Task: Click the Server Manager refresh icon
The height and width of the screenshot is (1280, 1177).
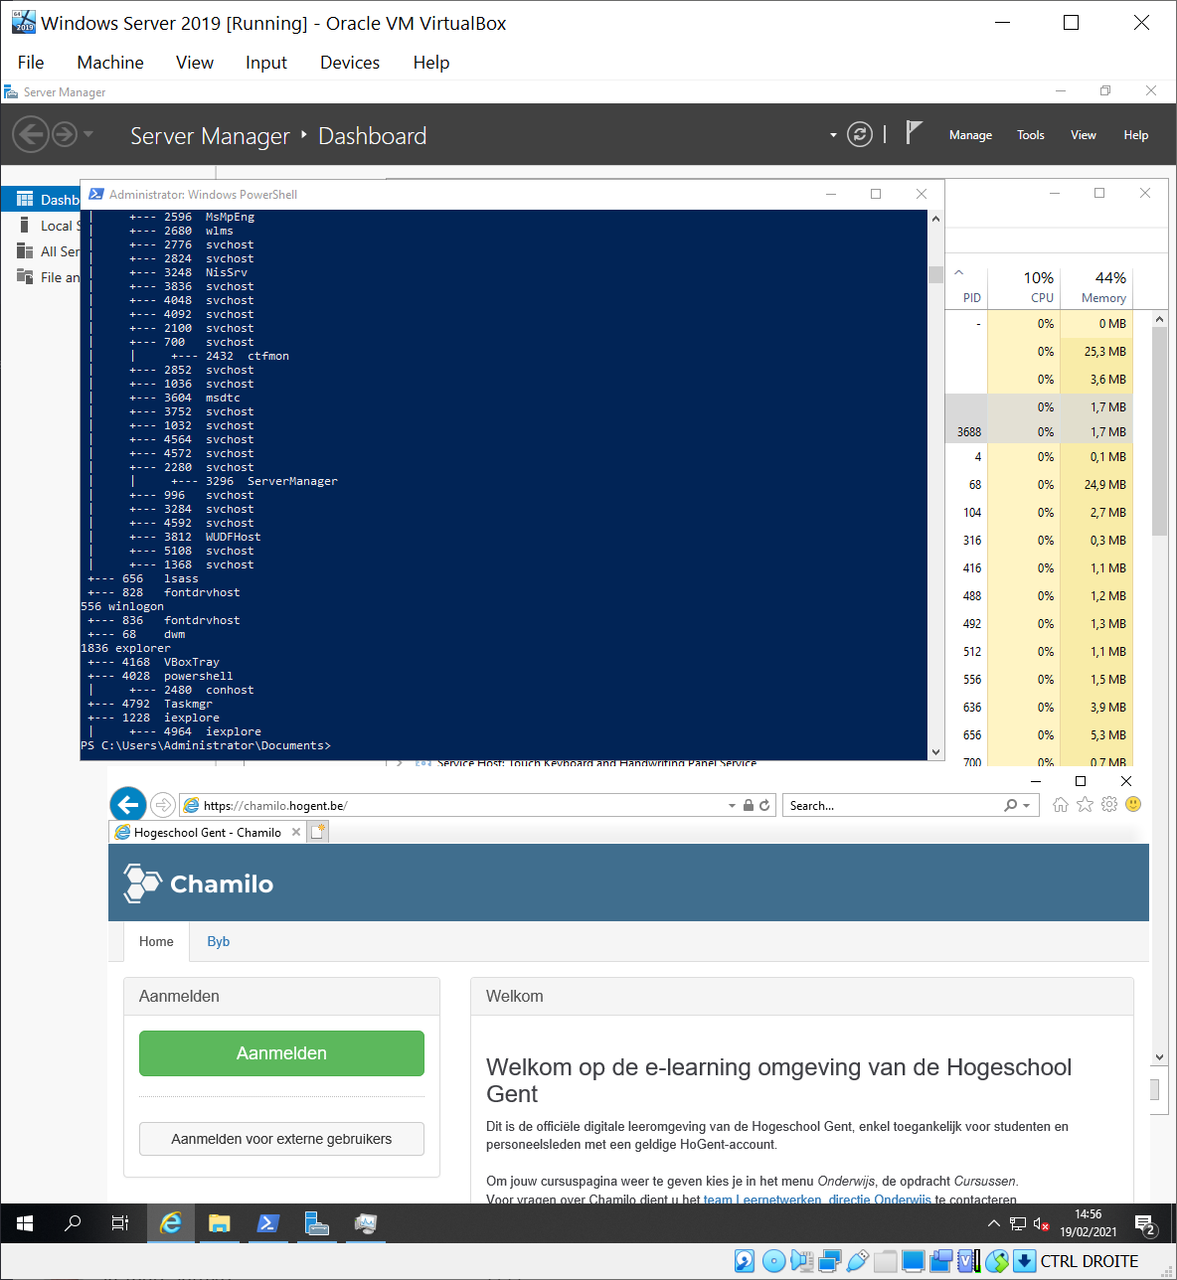Action: coord(859,134)
